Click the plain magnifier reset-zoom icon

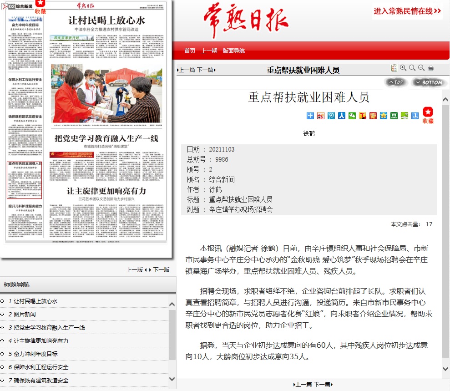coord(412,68)
